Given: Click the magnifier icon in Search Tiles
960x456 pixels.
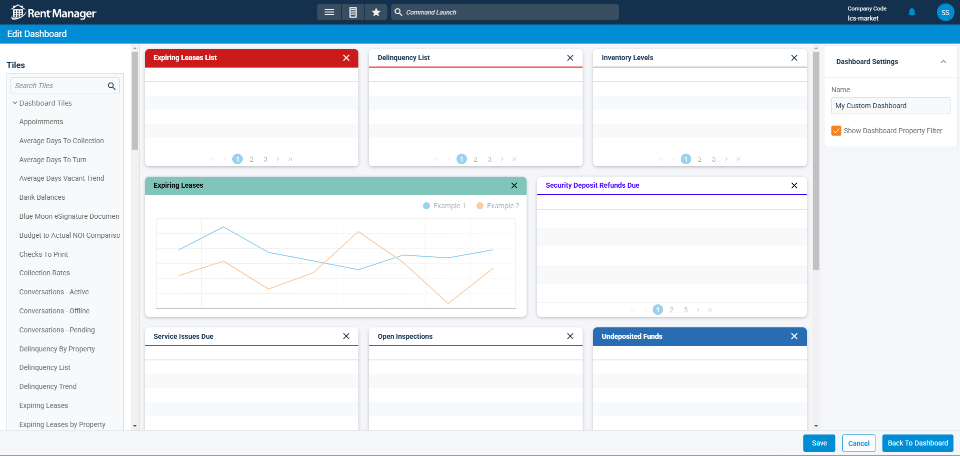Looking at the screenshot, I should pyautogui.click(x=111, y=86).
